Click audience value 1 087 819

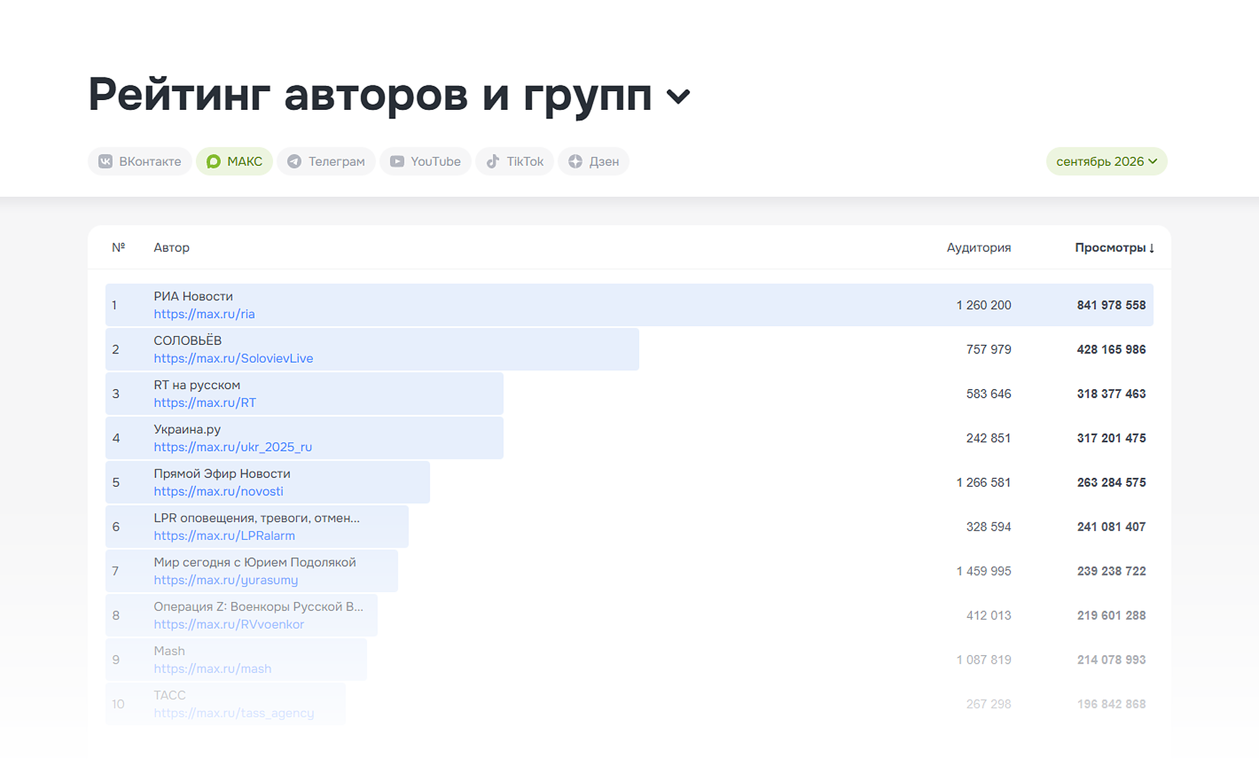click(984, 660)
